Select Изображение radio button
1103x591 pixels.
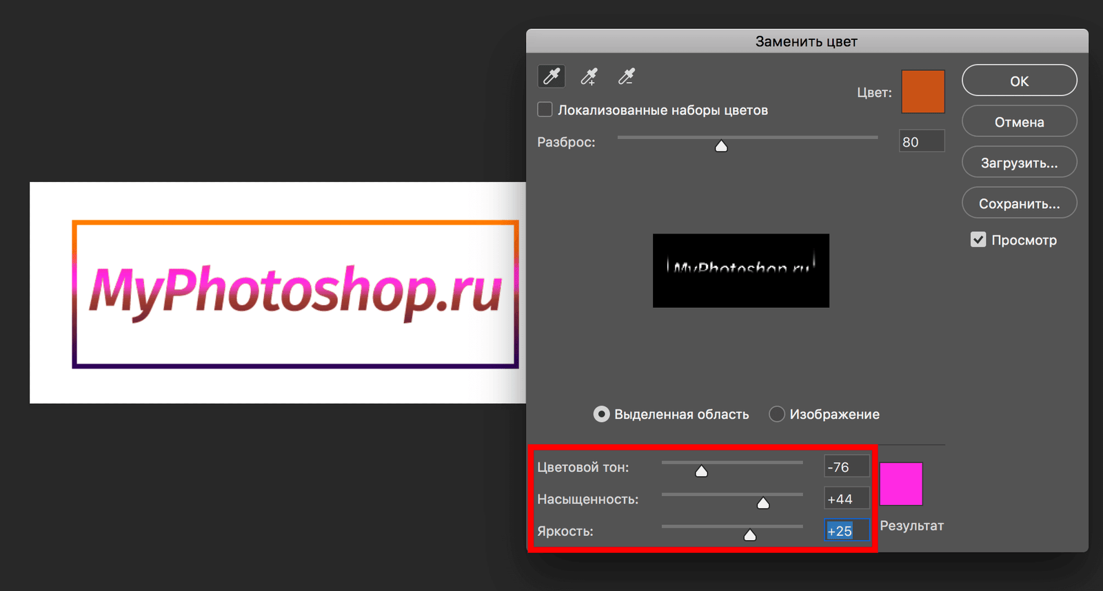[777, 414]
